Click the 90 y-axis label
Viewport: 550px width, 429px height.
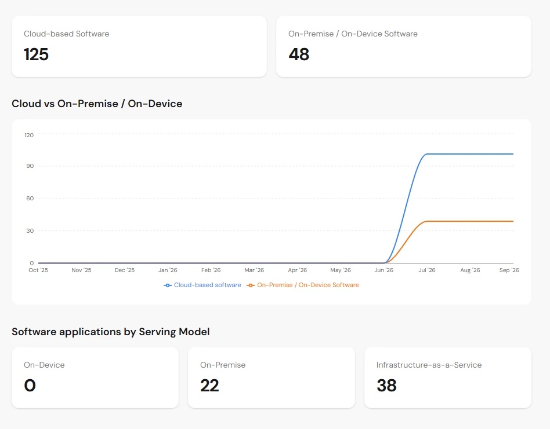click(x=30, y=166)
